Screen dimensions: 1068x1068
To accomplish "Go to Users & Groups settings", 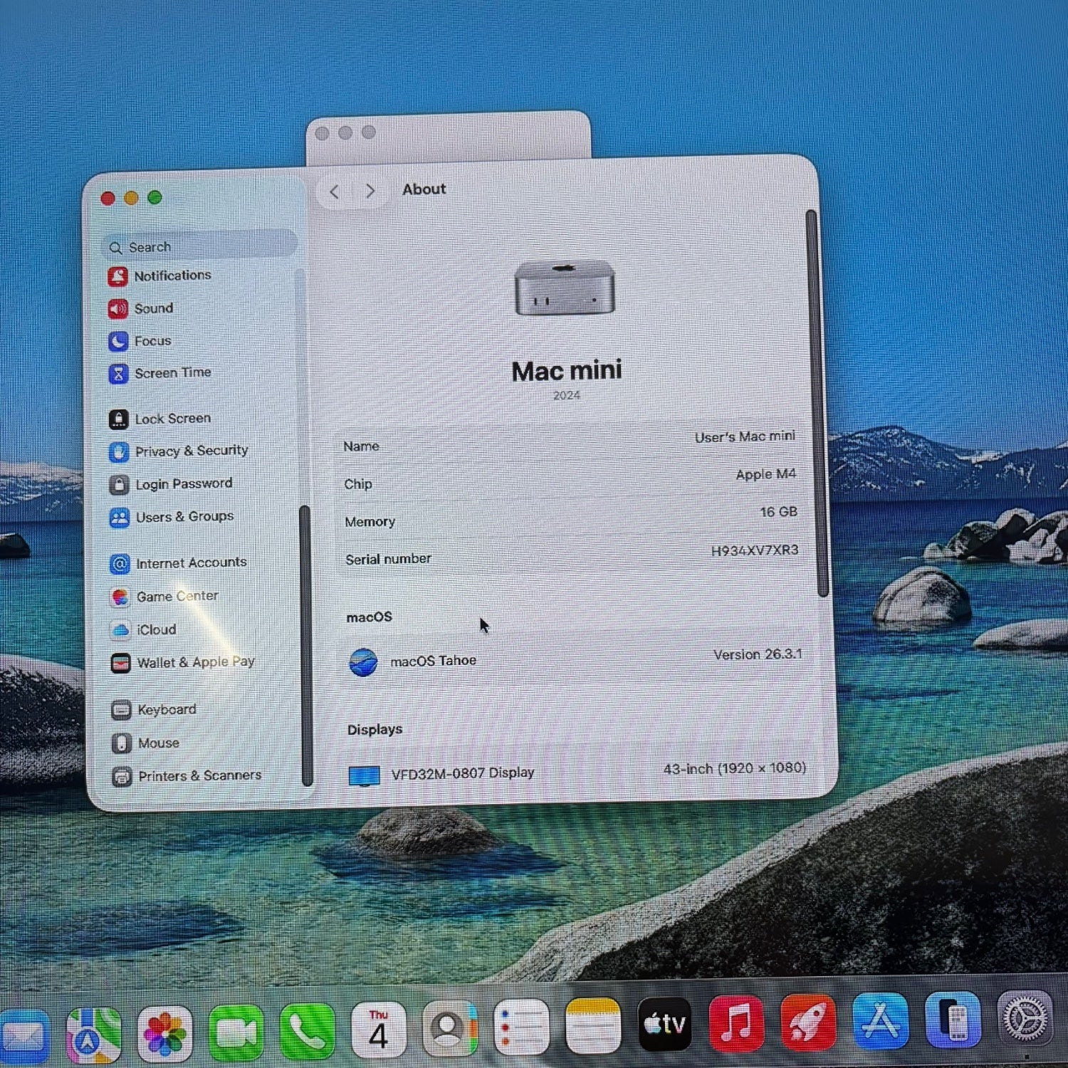I will pos(172,517).
